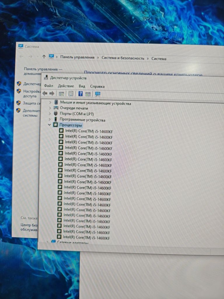Screen dimensions: 224x299
Task: Open recent locations dropdown in Система window
Action: pos(37,56)
